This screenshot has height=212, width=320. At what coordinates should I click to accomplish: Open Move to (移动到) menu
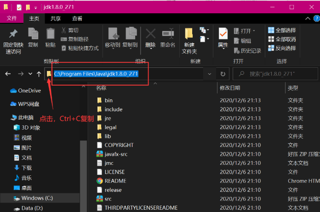[113, 38]
